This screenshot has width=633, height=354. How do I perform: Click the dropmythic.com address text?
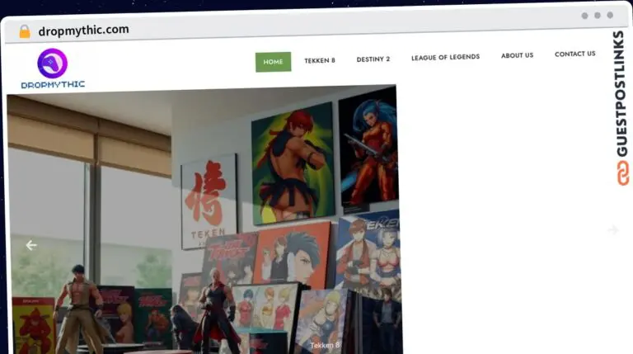(83, 31)
